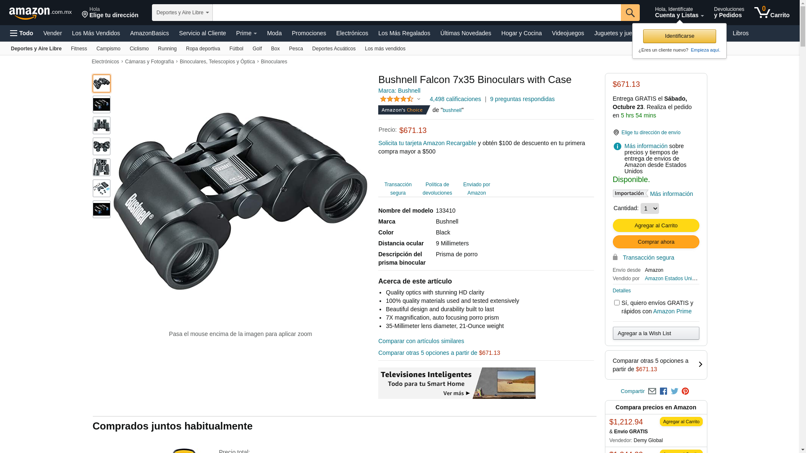Click the Comprar ahora button
The width and height of the screenshot is (806, 453).
[656, 242]
